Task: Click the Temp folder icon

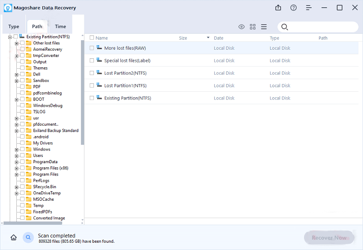Action: (29, 205)
